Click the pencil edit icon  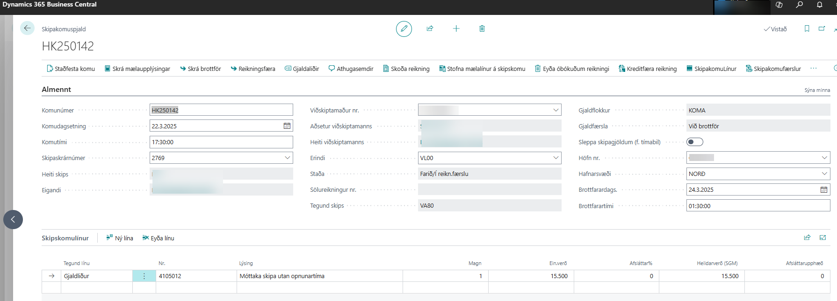tap(404, 29)
